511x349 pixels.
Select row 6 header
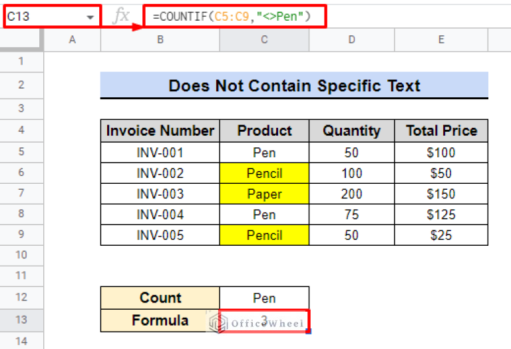click(x=21, y=173)
